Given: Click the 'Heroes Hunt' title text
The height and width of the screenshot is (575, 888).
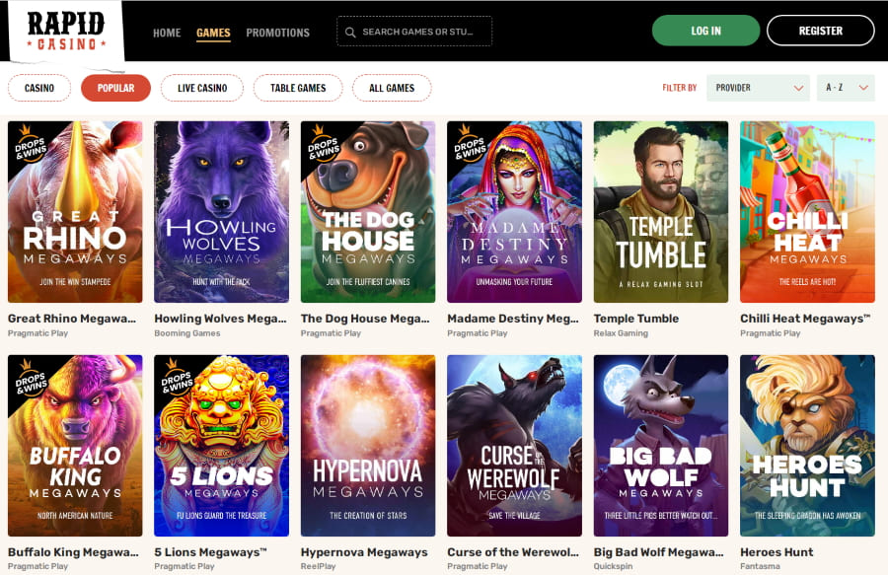Looking at the screenshot, I should click(777, 552).
